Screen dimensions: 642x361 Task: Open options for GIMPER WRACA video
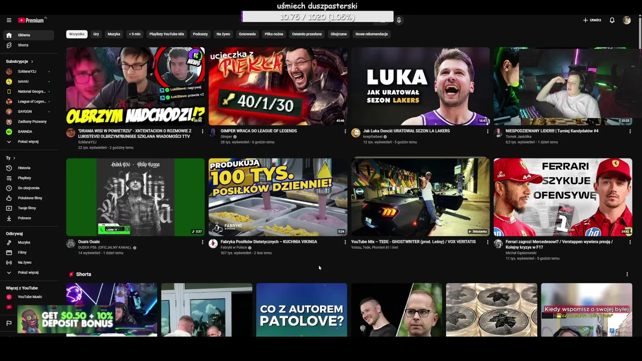pos(345,131)
